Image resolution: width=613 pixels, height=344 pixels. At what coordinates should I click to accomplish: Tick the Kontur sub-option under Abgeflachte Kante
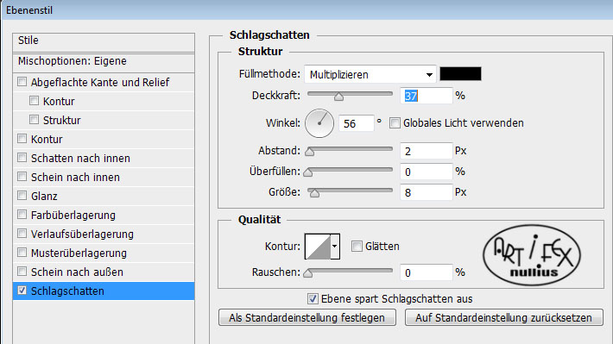point(34,101)
